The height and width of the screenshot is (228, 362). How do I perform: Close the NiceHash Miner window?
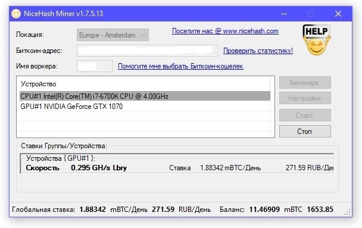click(338, 14)
